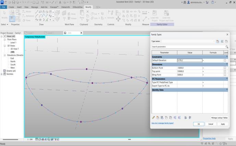Click the search magnifier in Family Types
Image resolution: width=236 pixels, height=146 pixels.
coord(227,47)
